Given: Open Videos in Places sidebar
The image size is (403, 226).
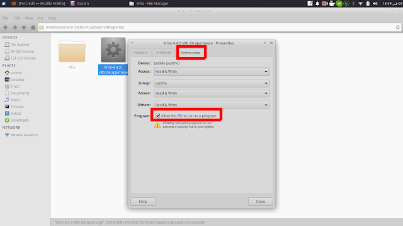Looking at the screenshot, I should [x=13, y=114].
